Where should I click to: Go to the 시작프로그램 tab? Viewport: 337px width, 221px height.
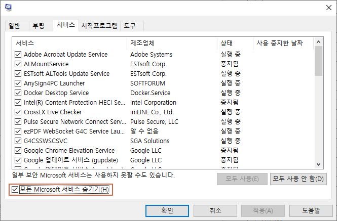coord(99,26)
